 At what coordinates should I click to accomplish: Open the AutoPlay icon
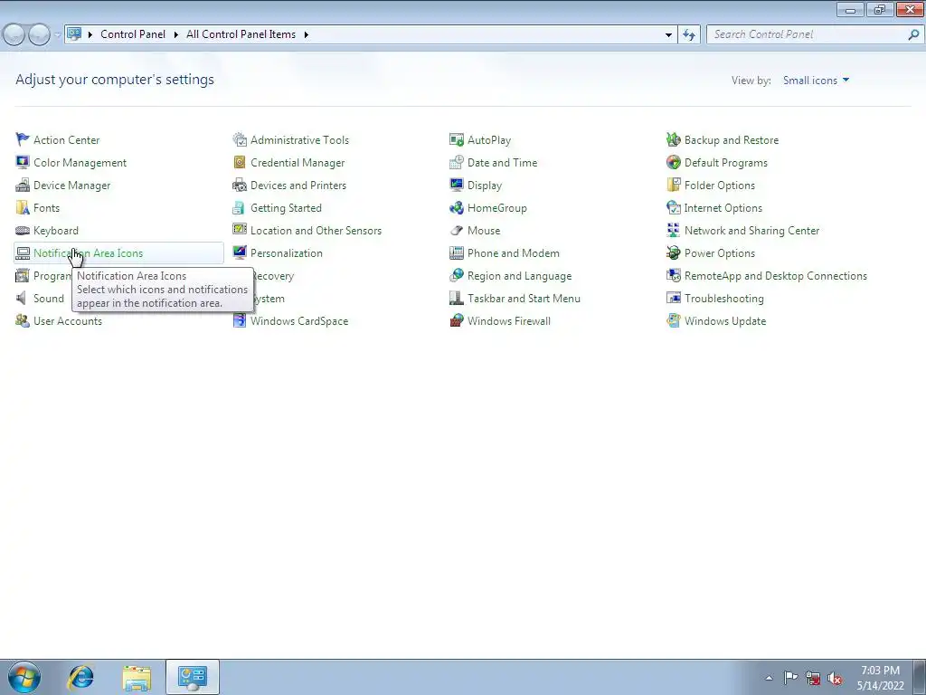click(x=457, y=139)
